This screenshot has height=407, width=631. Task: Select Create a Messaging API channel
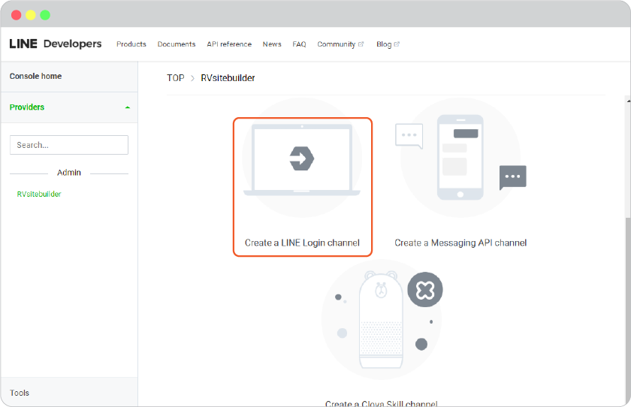460,243
